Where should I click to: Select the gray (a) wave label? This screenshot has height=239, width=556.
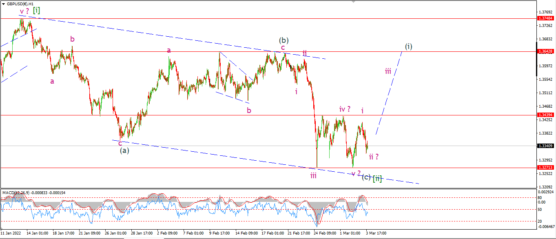point(124,150)
